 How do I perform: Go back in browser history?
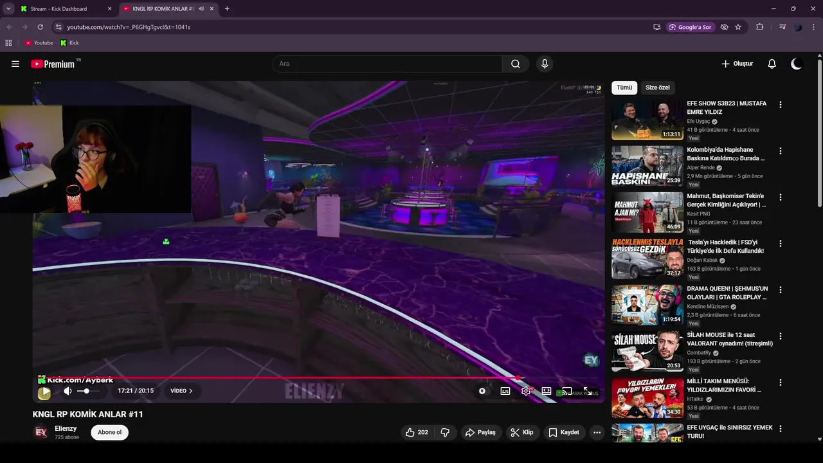coord(9,27)
